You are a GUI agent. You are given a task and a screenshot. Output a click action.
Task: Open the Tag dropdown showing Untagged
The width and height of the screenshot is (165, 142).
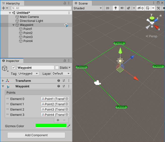point(28,74)
